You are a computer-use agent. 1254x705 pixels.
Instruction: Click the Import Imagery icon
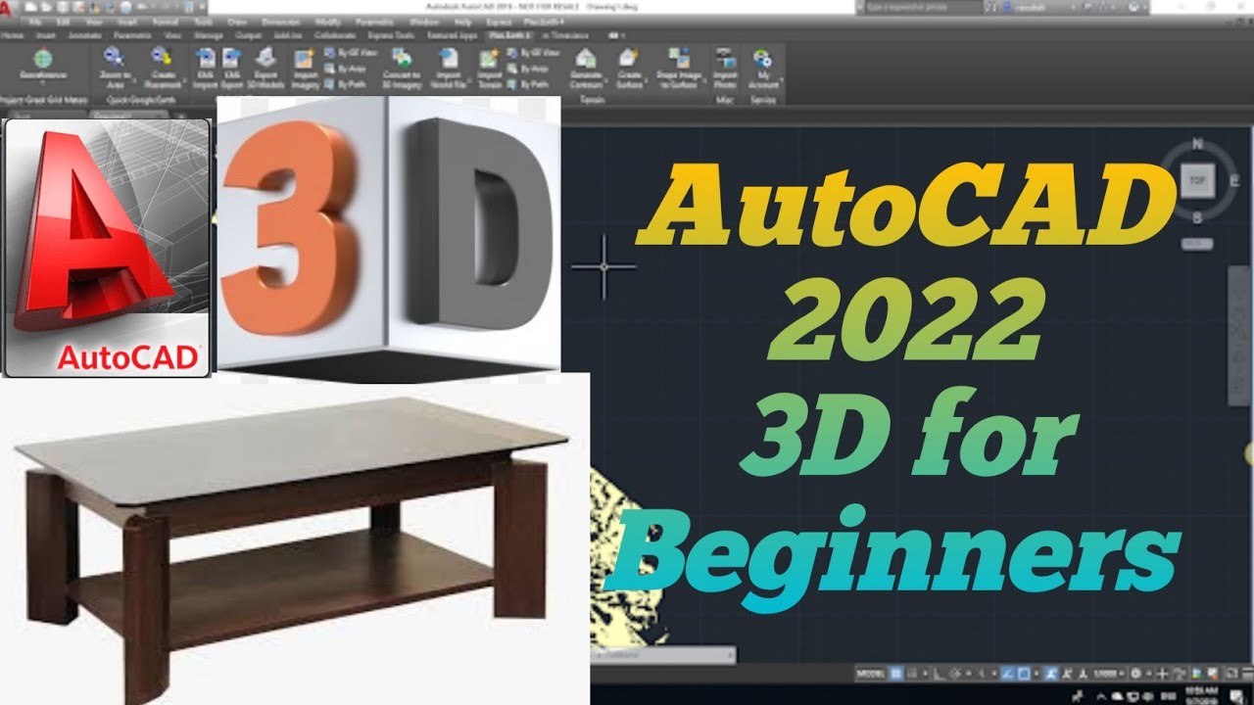(303, 57)
